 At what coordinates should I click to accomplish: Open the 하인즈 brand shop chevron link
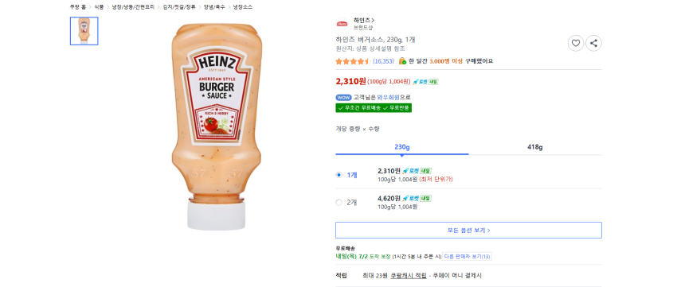point(363,20)
